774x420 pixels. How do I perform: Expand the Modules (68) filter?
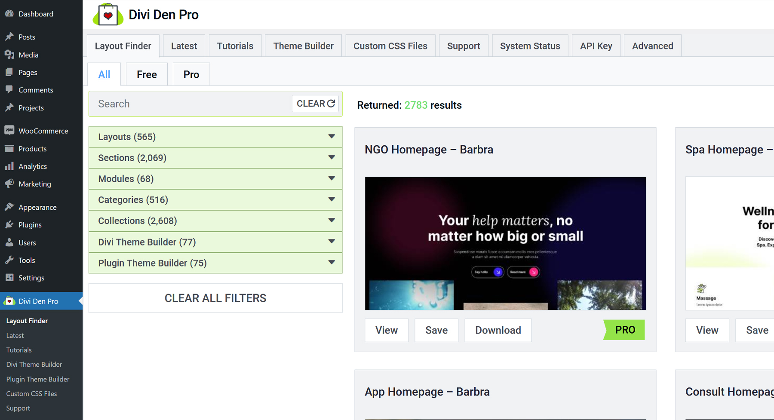(215, 179)
